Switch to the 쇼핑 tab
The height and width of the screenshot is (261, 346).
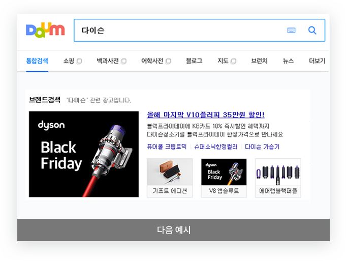pos(69,61)
